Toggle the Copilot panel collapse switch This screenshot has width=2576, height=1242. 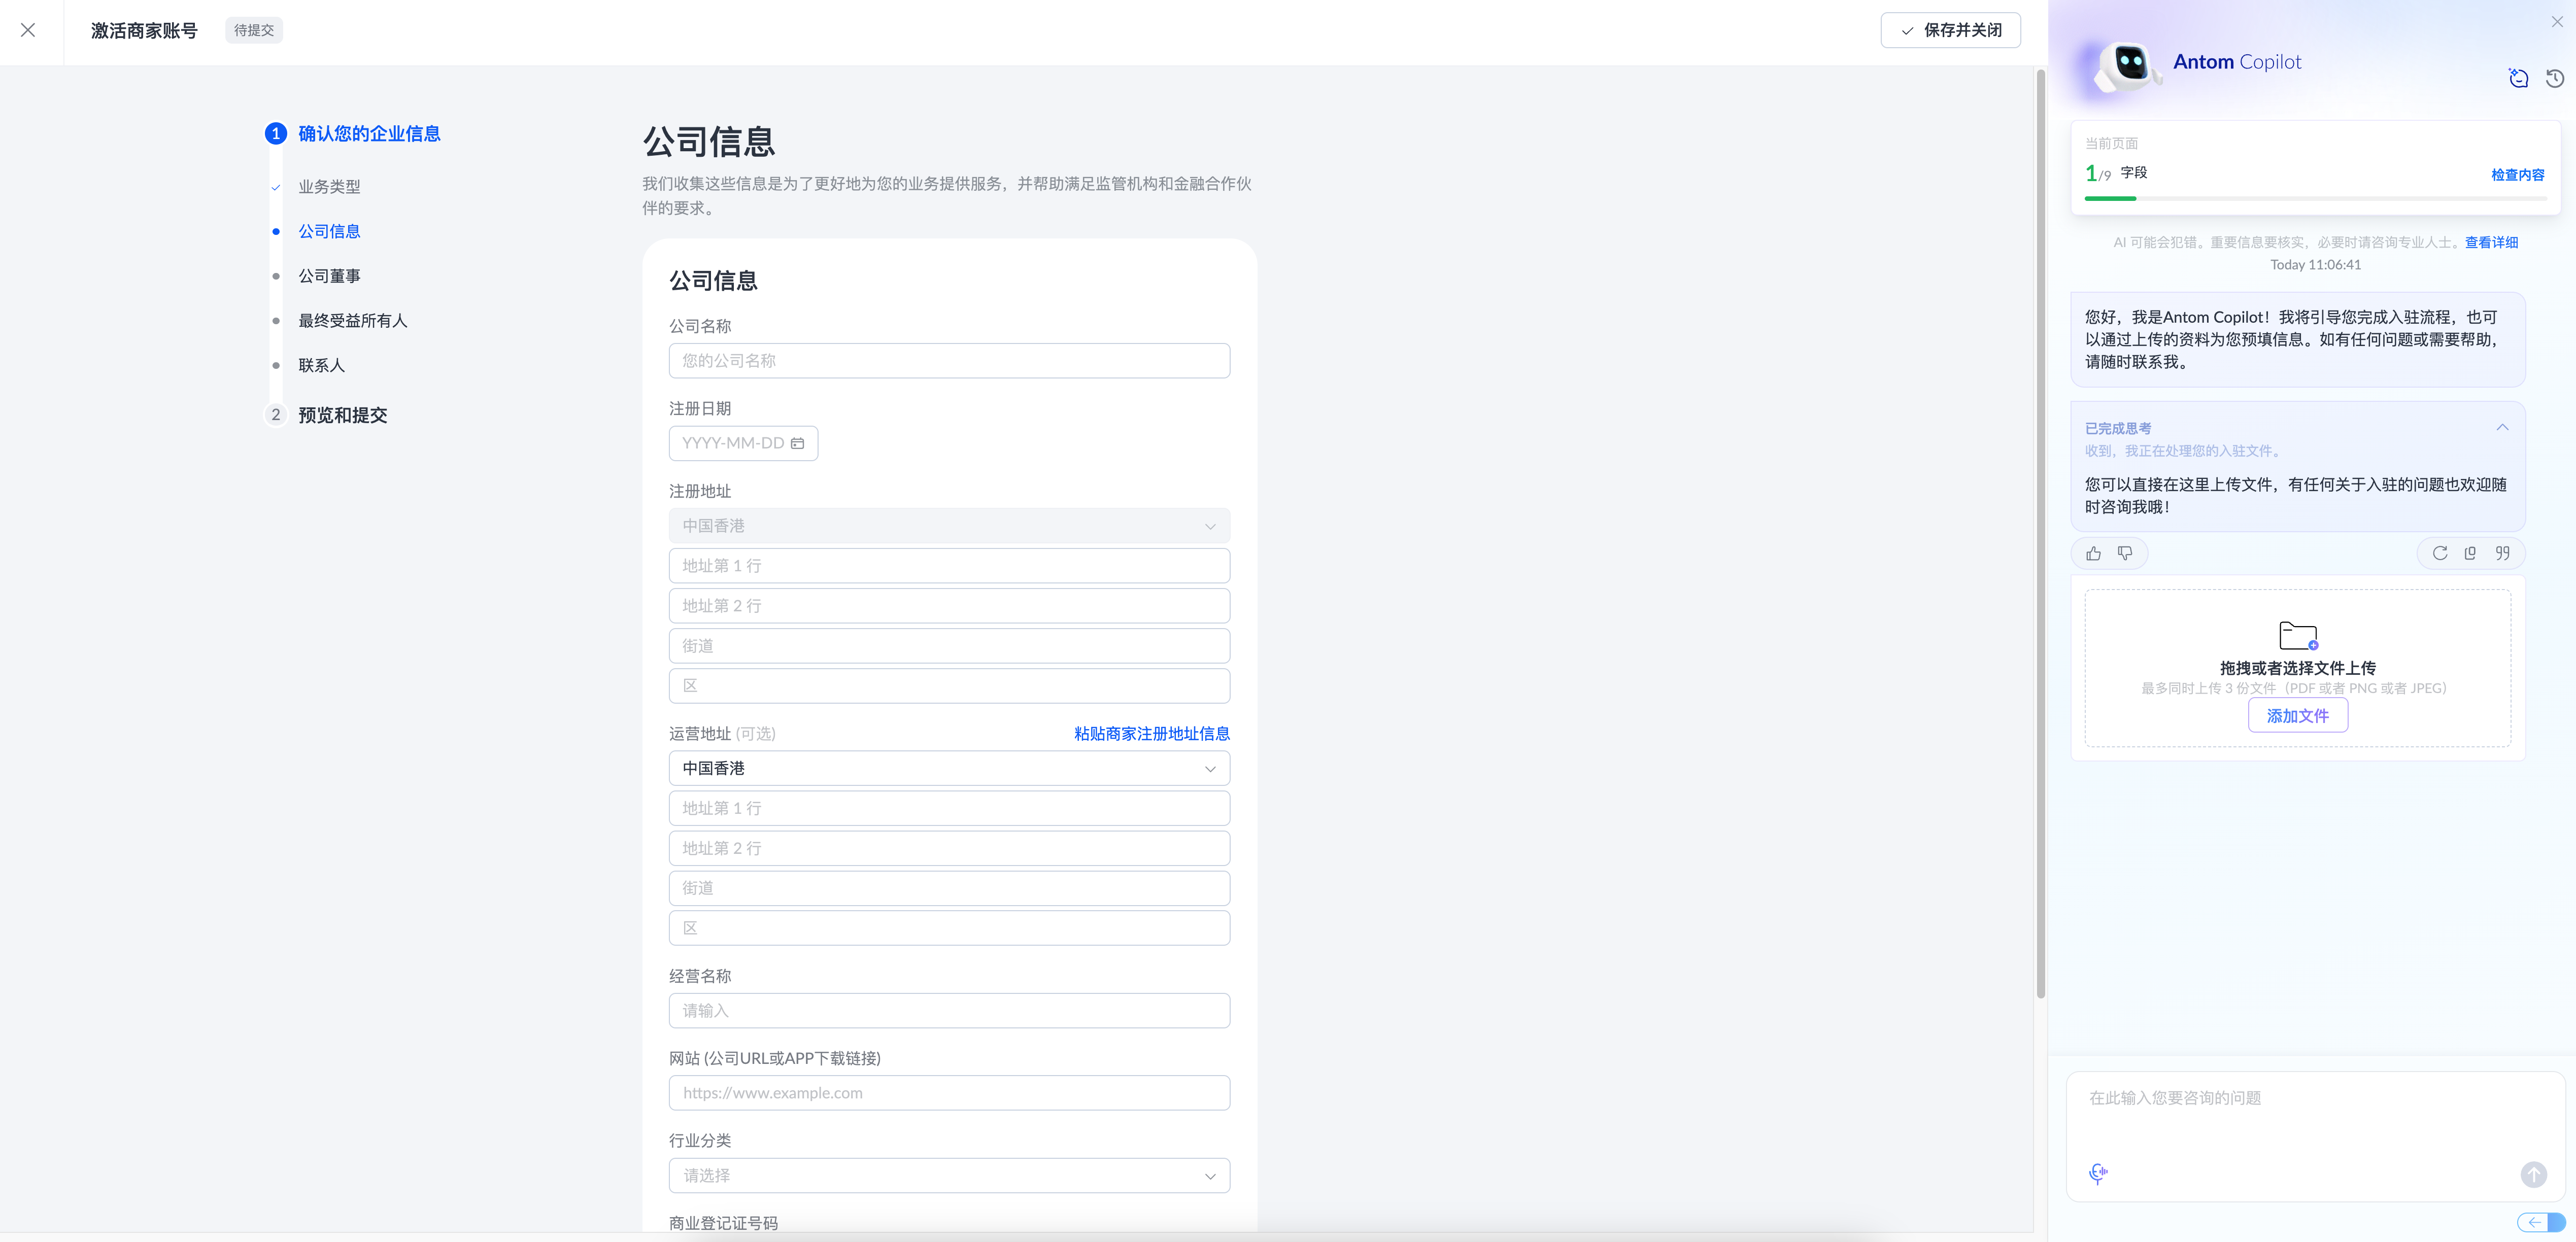(2540, 1222)
